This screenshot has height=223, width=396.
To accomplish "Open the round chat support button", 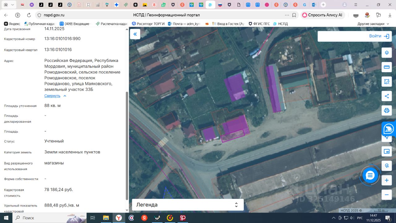I will tap(370, 176).
